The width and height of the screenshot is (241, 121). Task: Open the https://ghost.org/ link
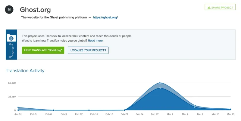point(105,17)
